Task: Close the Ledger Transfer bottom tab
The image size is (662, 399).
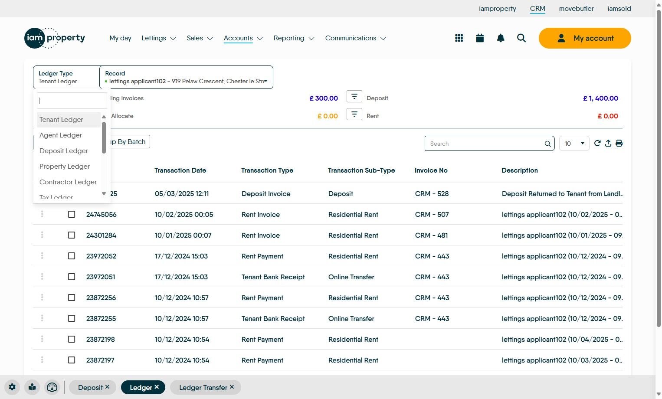Action: coord(232,387)
